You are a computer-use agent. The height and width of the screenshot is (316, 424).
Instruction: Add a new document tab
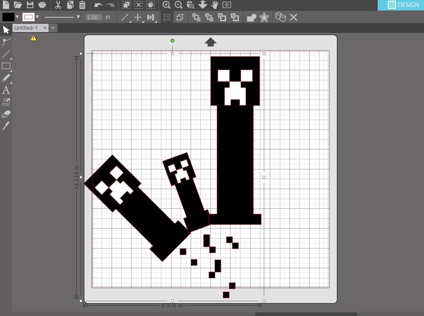click(53, 28)
